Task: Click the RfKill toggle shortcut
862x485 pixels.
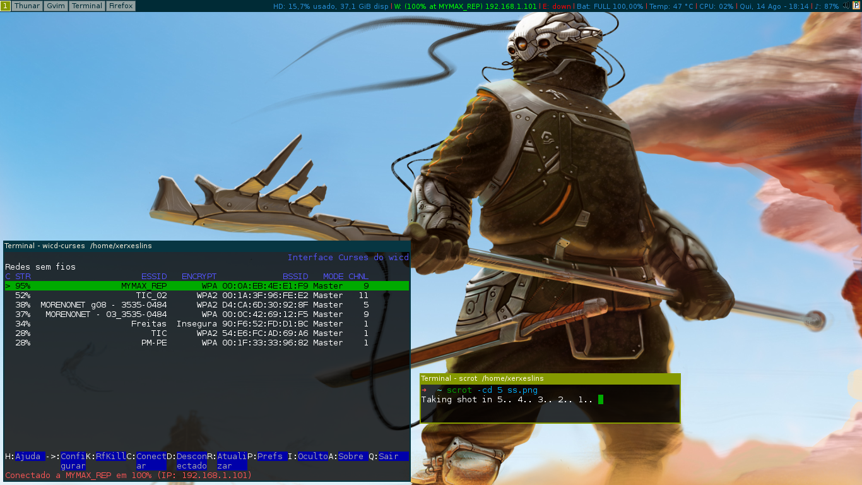Action: click(x=111, y=457)
